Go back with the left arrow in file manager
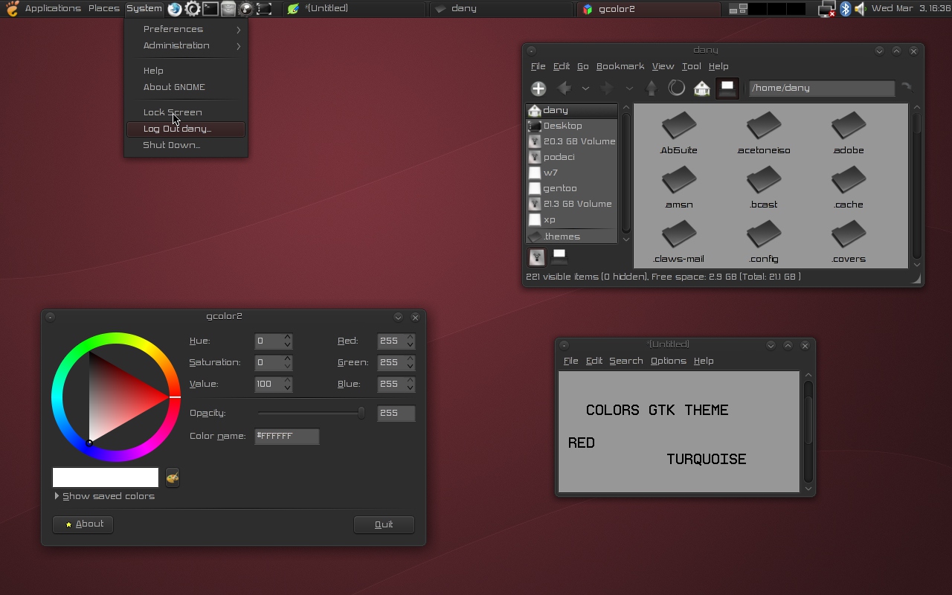 point(565,88)
